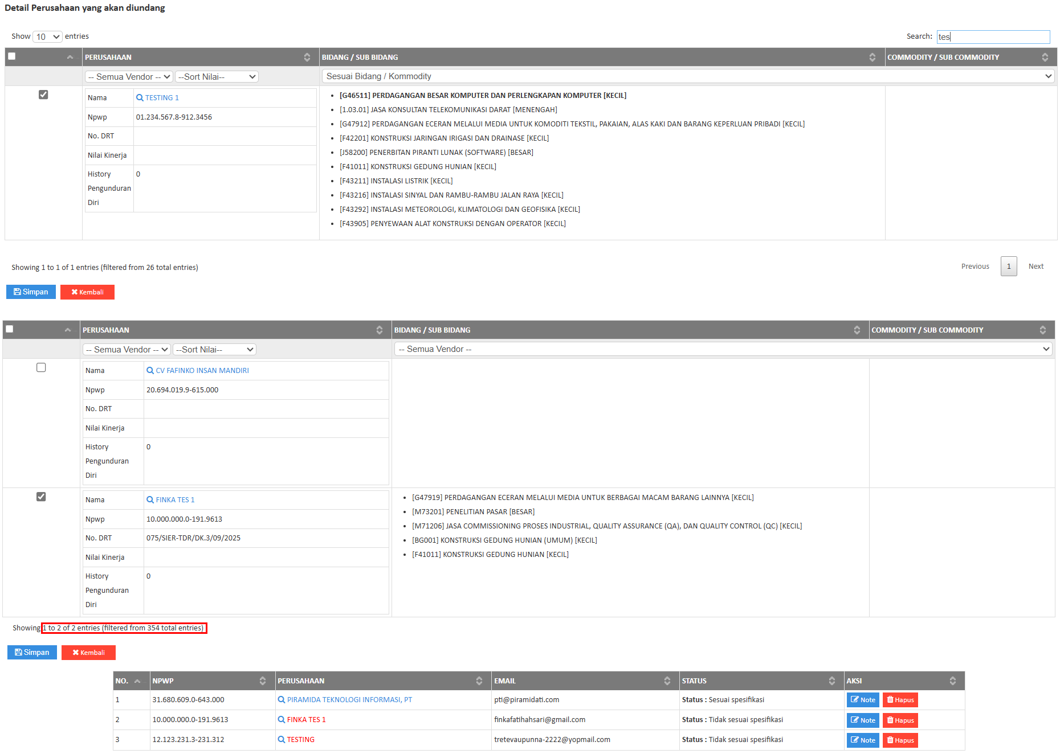
Task: Tick the CV FAFINKO INSAN MANDIRI checkbox
Action: [x=41, y=368]
